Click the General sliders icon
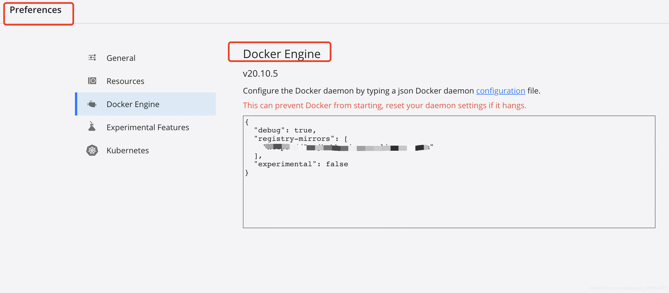The width and height of the screenshot is (669, 293). pyautogui.click(x=92, y=57)
